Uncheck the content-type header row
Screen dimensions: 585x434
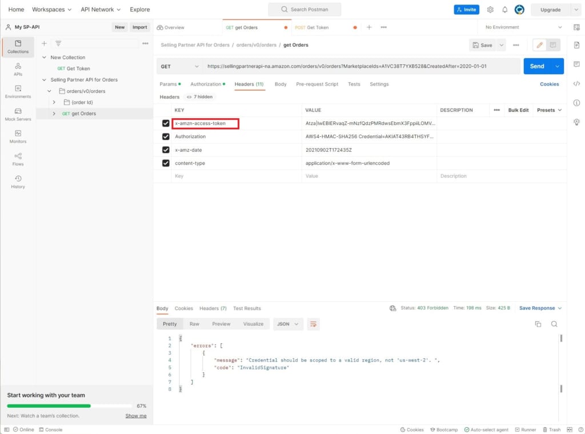166,163
